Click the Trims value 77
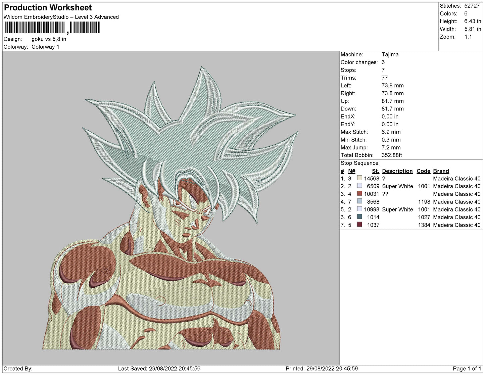This screenshot has height=375, width=485. (x=385, y=78)
